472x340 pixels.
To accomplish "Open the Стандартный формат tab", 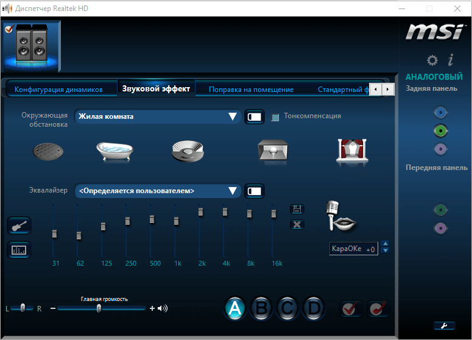I will pyautogui.click(x=343, y=90).
